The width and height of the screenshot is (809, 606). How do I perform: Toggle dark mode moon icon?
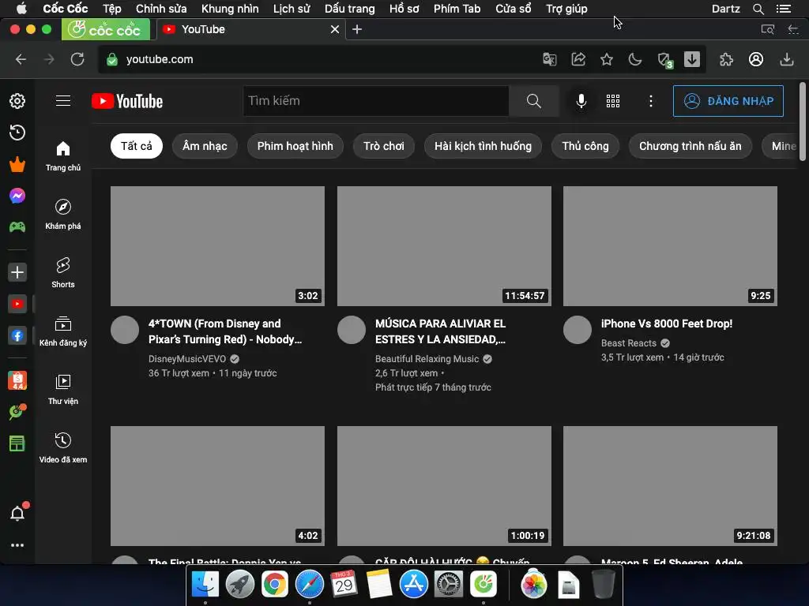(635, 59)
